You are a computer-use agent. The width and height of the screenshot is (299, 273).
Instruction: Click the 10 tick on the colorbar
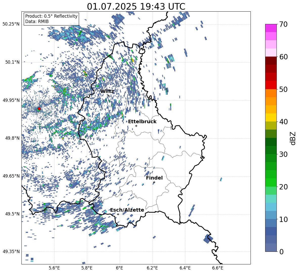(283, 219)
